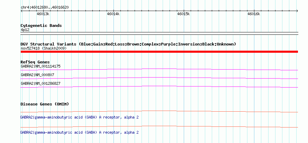Click the magenta line under GABRA2|NM_001114175
The height and width of the screenshot is (143, 308).
[x=159, y=69]
